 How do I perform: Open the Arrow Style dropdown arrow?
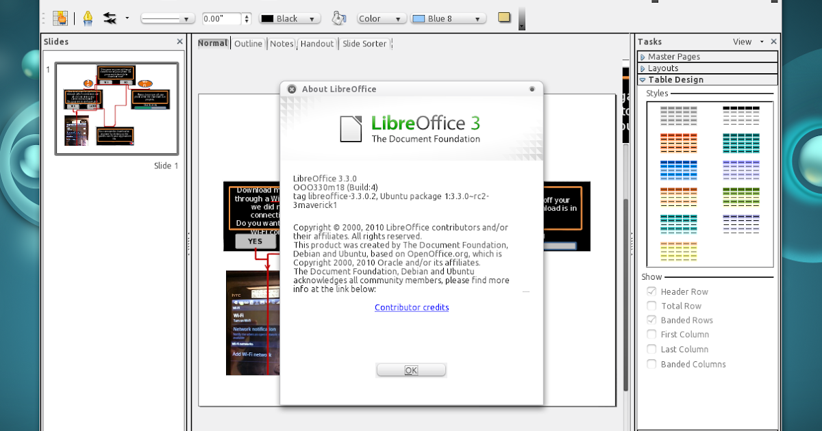127,18
